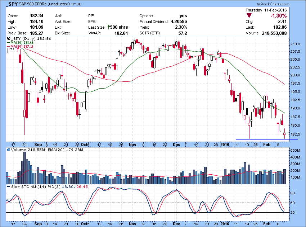
Task: Click the High value 184.10
Action: [36, 22]
